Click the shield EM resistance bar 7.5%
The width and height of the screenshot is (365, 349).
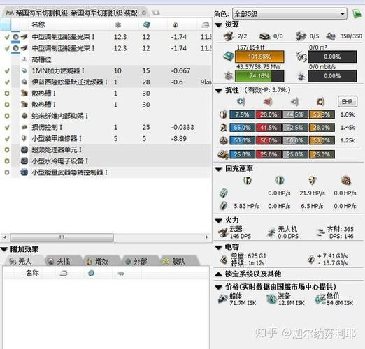click(242, 114)
